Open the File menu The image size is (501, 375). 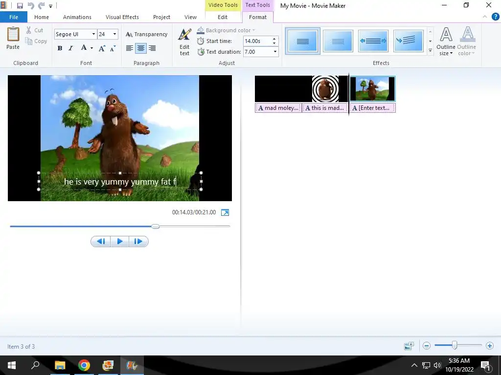pos(14,17)
